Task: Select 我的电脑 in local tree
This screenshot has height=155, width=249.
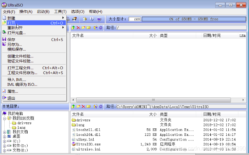Action: pyautogui.click(x=15, y=114)
